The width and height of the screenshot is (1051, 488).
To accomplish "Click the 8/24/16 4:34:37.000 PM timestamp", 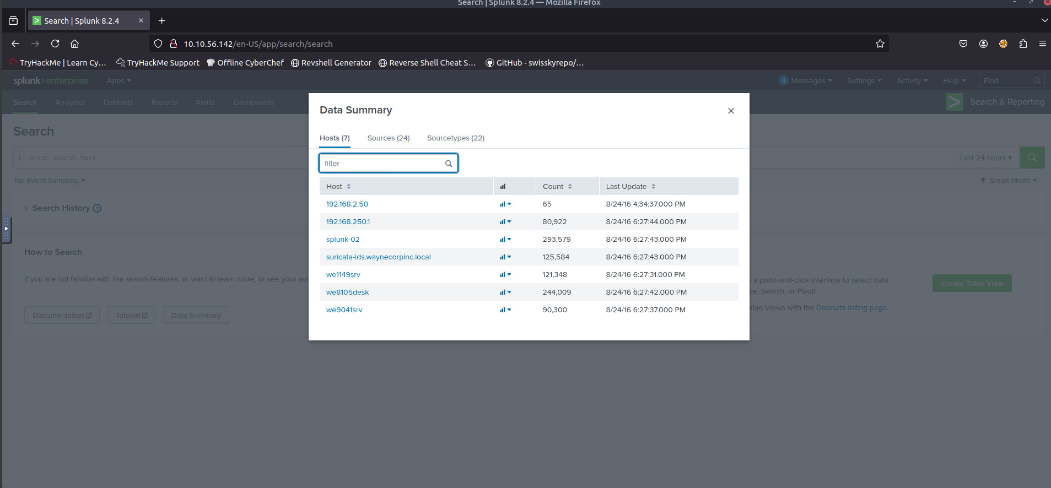I will coord(645,204).
